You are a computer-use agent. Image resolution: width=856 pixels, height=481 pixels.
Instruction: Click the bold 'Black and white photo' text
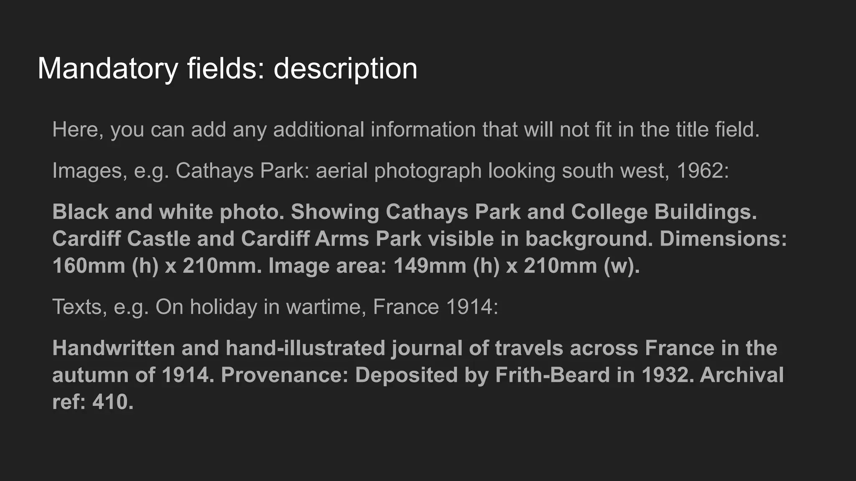pyautogui.click(x=168, y=212)
